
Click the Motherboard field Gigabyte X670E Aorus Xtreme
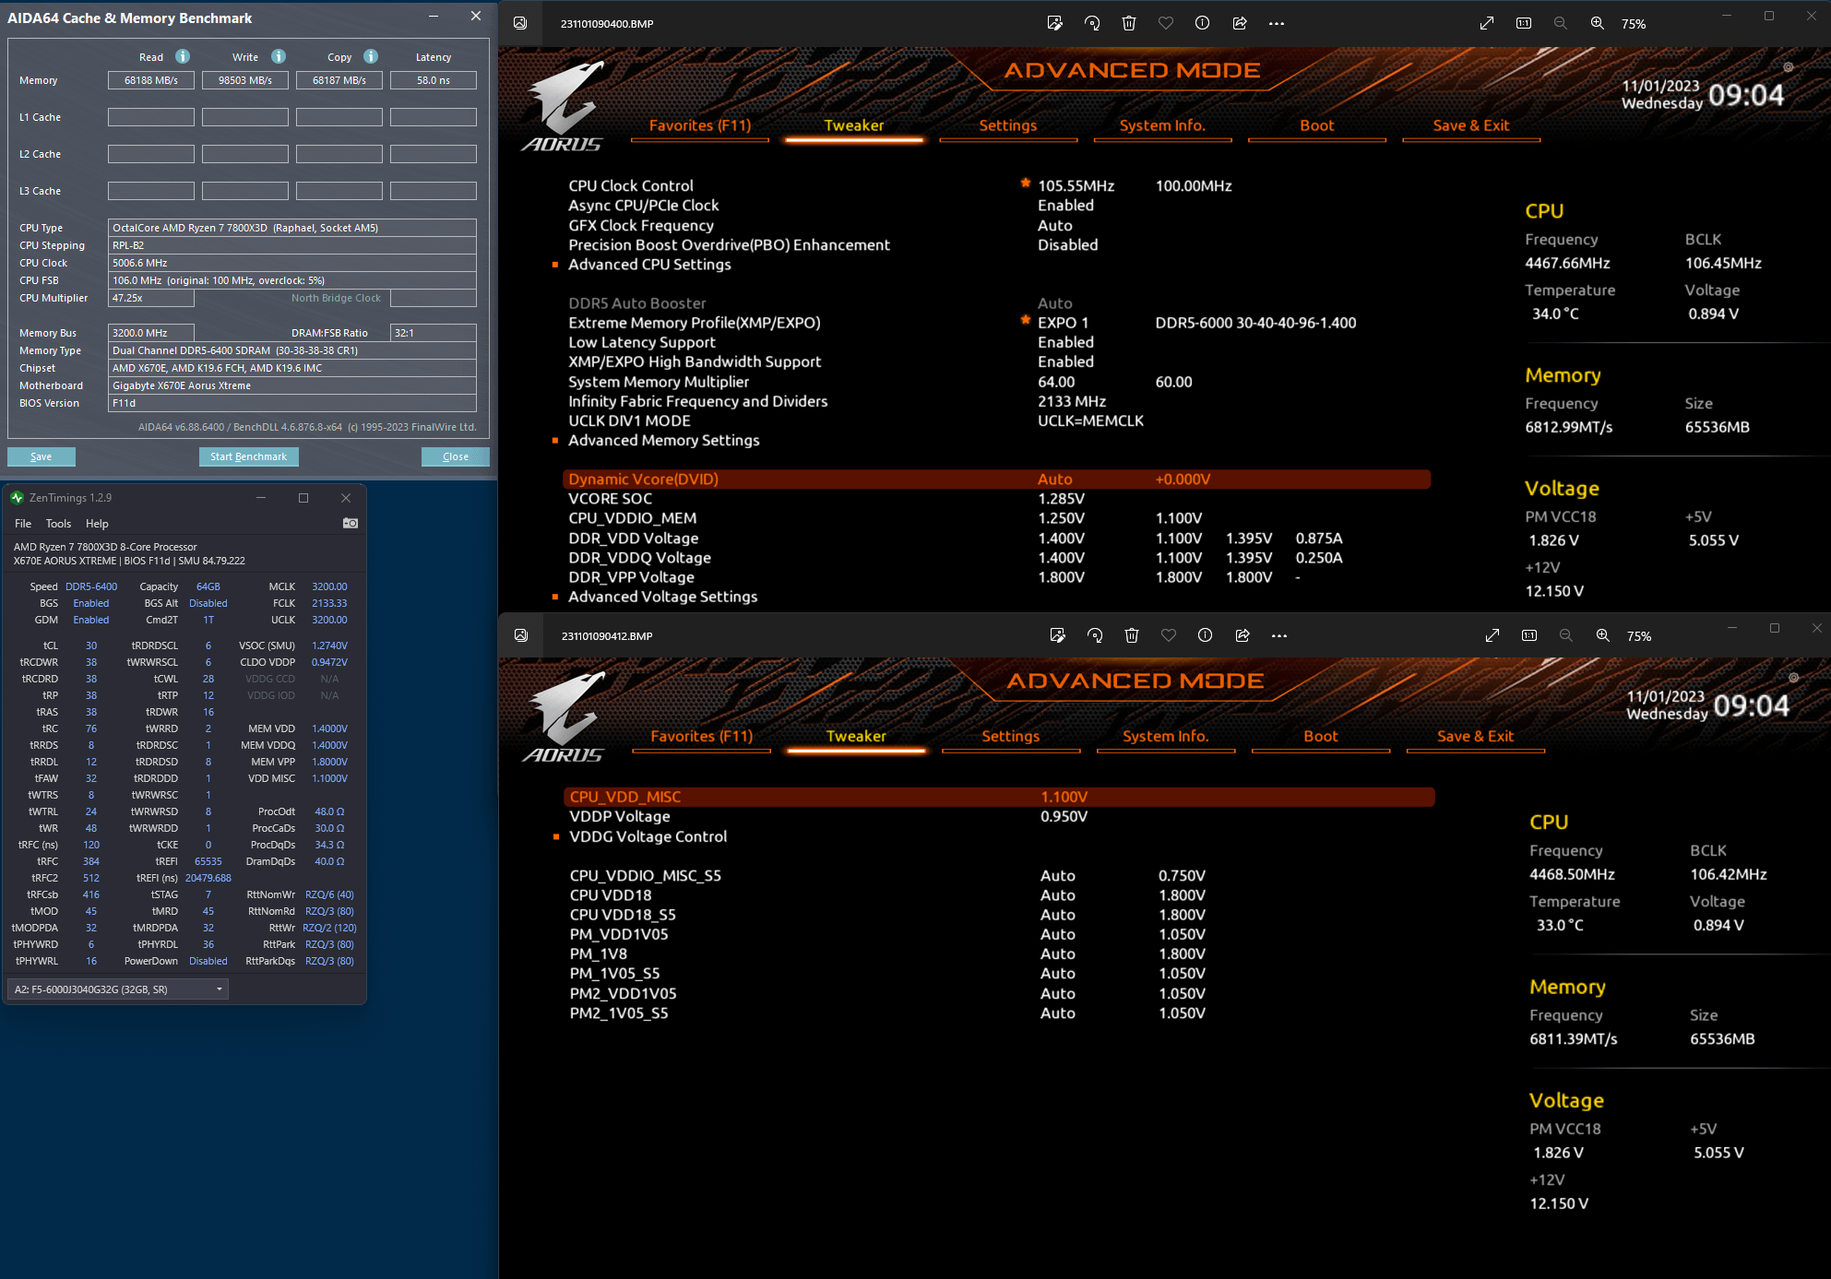tap(292, 385)
